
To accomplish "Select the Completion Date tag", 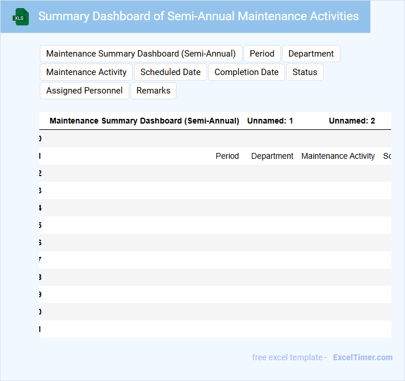I will pos(246,72).
